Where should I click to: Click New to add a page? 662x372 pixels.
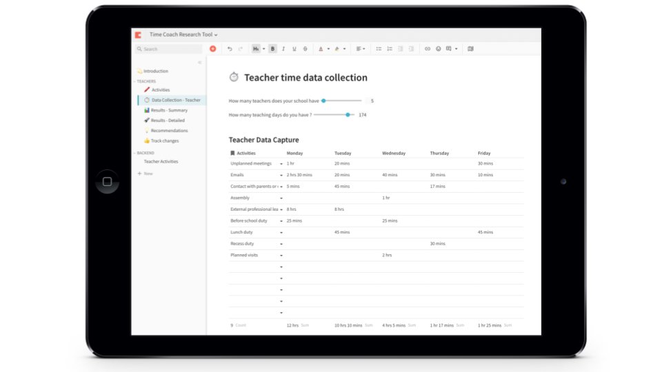146,174
